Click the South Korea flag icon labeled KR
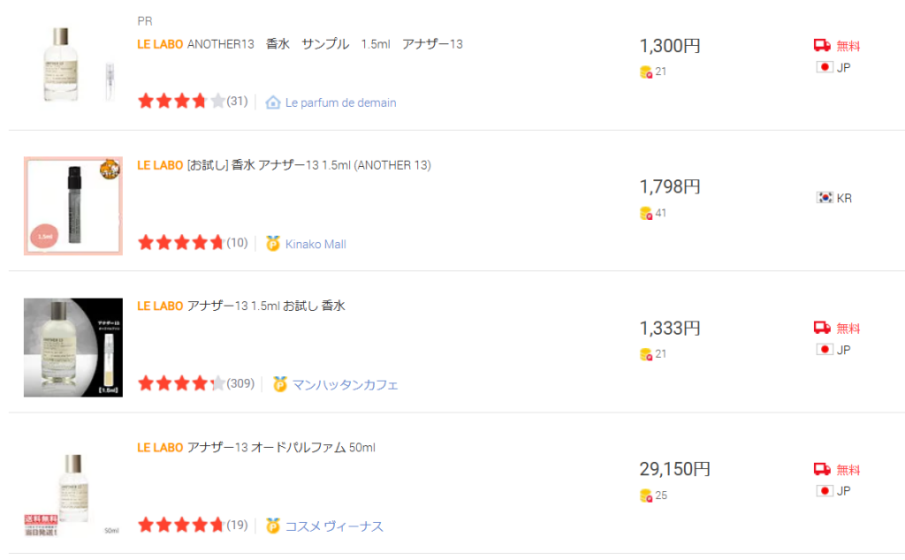The width and height of the screenshot is (905, 560). 825,197
